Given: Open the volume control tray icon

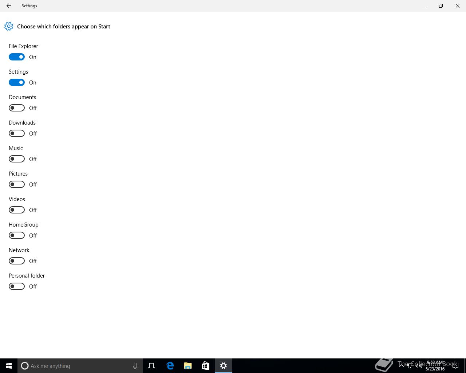Looking at the screenshot, I should pyautogui.click(x=419, y=366).
